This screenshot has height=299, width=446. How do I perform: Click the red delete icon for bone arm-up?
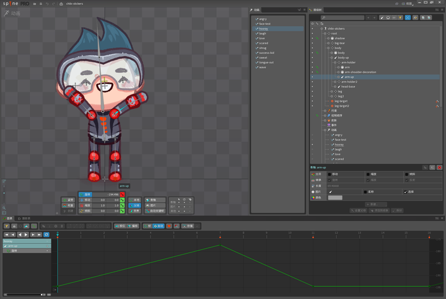coord(440,167)
